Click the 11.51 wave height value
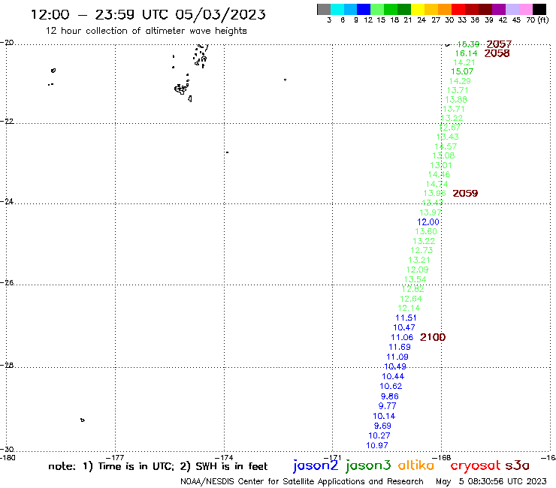The width and height of the screenshot is (556, 488). click(x=406, y=318)
